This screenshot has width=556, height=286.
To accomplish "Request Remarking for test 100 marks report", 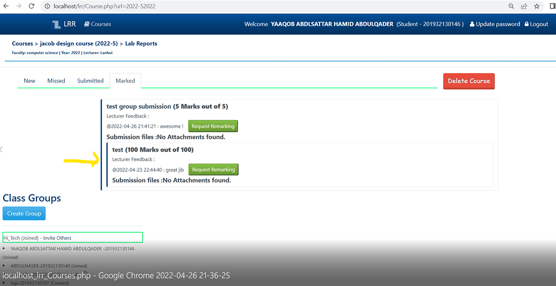I will coord(213,170).
